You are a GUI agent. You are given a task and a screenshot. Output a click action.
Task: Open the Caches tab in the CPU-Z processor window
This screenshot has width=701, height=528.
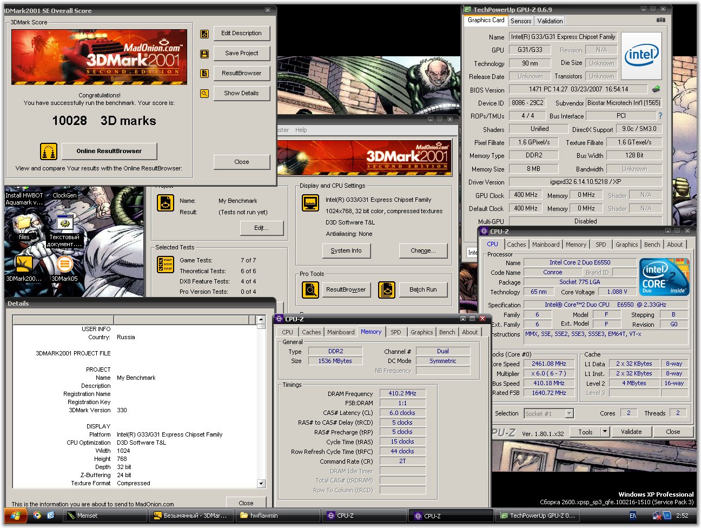click(517, 245)
